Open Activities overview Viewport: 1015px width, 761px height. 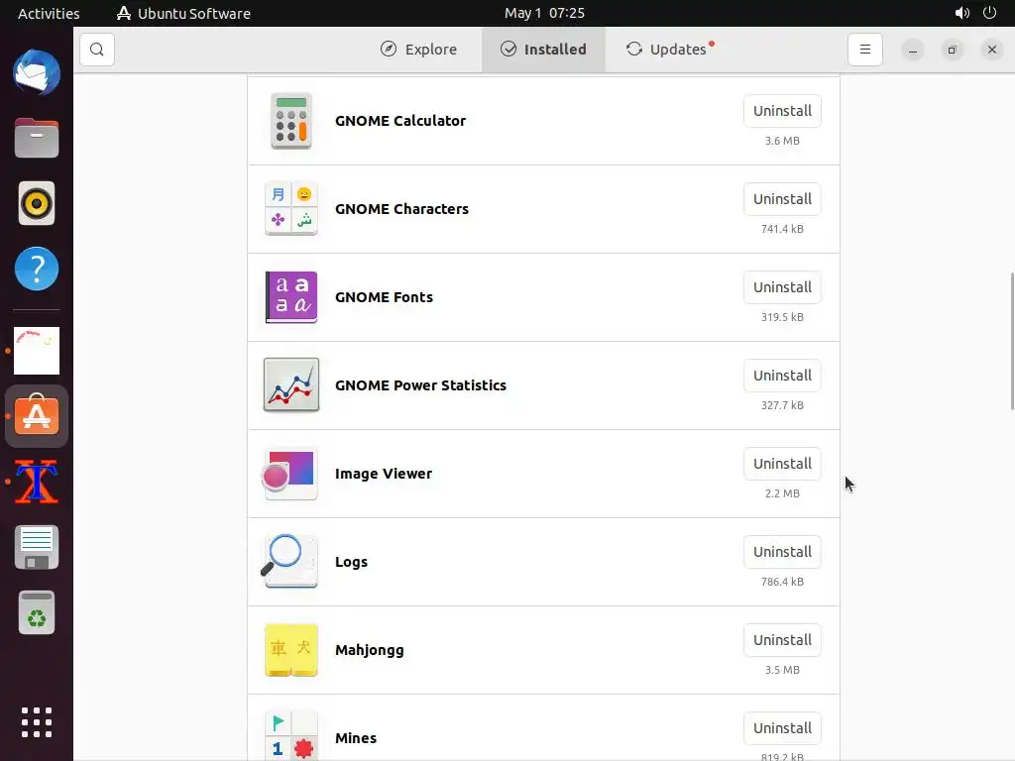[49, 13]
